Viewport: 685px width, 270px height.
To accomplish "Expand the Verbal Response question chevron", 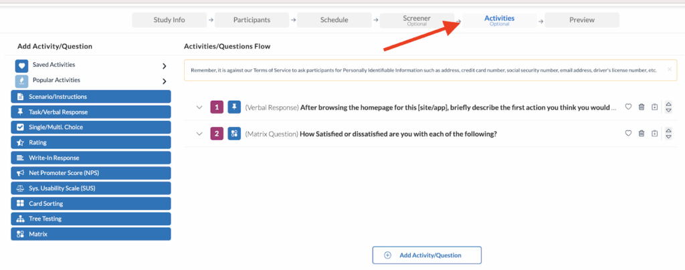I will [199, 107].
